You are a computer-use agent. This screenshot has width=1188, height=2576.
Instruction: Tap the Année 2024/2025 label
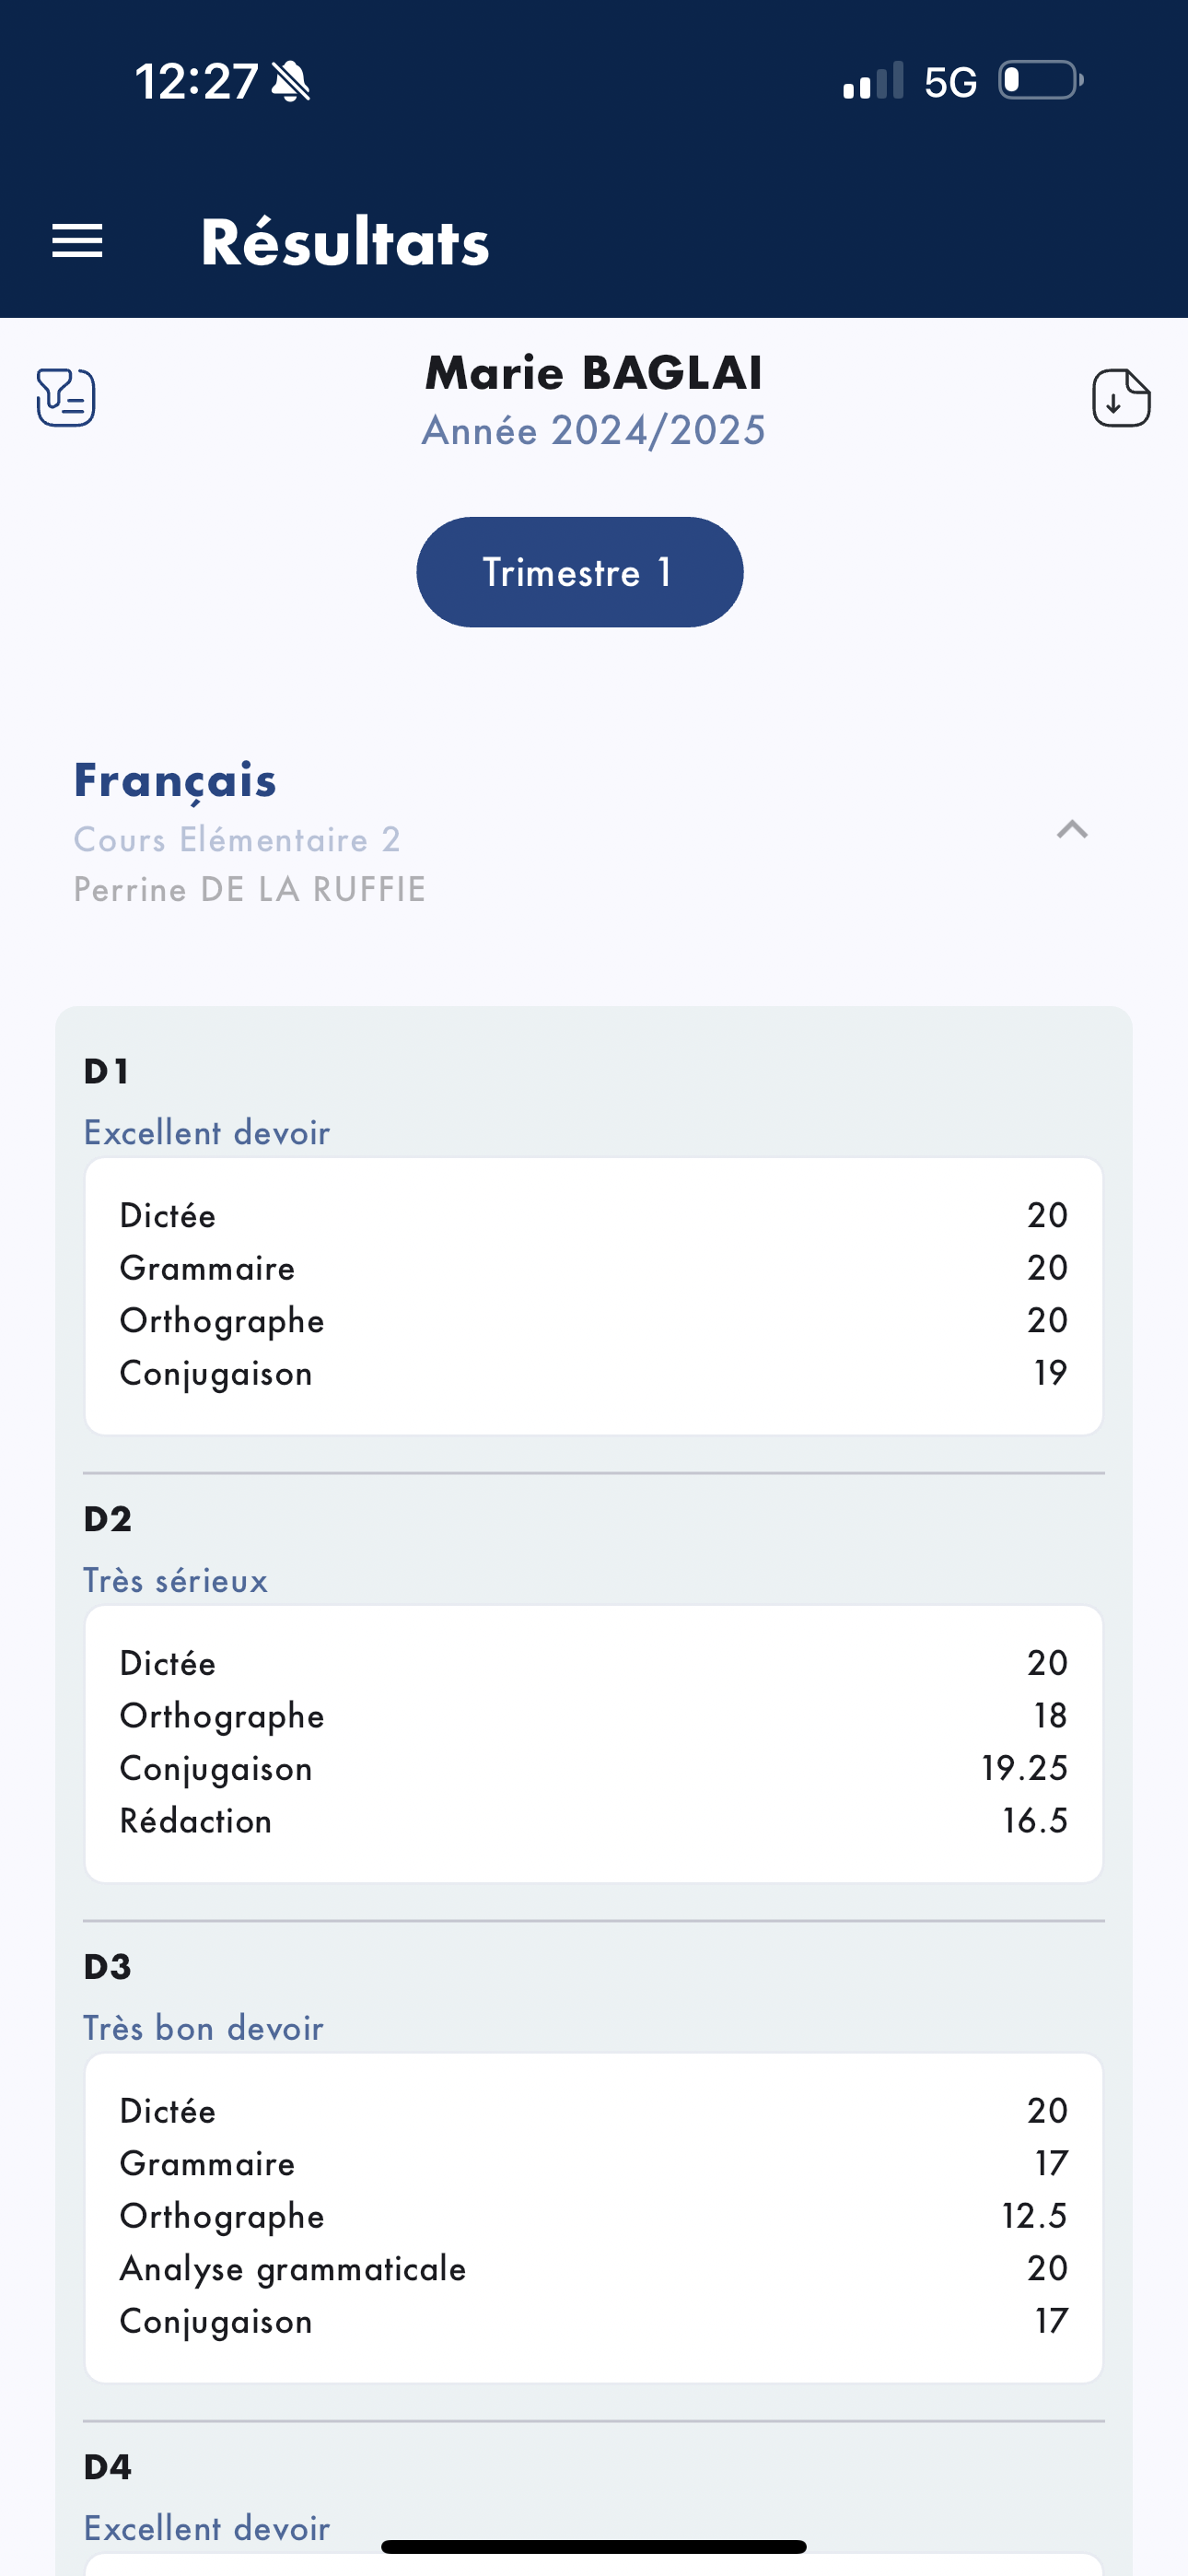(x=594, y=431)
